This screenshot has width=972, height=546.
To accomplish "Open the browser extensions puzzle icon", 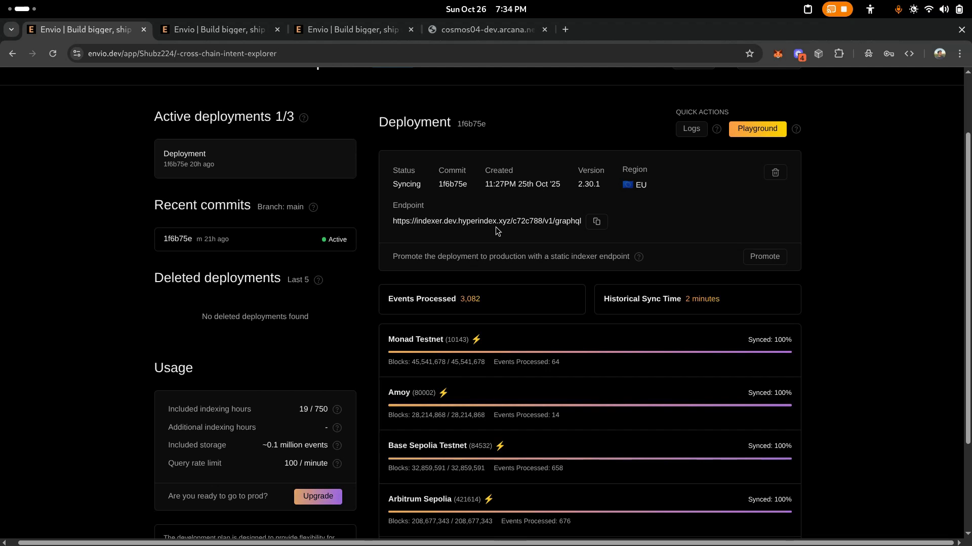I will [x=839, y=54].
